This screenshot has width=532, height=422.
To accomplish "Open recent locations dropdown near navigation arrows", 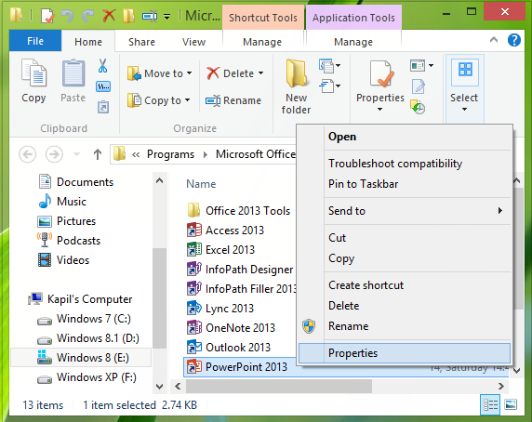I will tap(77, 154).
